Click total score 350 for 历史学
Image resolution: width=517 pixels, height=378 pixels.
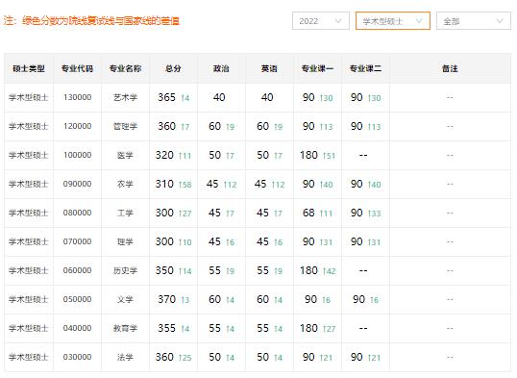click(x=164, y=270)
